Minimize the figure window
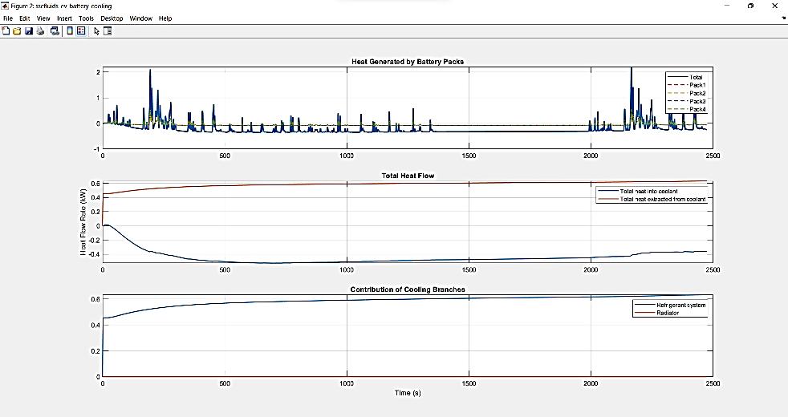 pyautogui.click(x=727, y=6)
